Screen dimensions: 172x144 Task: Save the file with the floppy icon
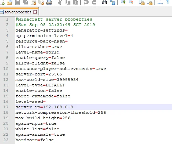18,2
